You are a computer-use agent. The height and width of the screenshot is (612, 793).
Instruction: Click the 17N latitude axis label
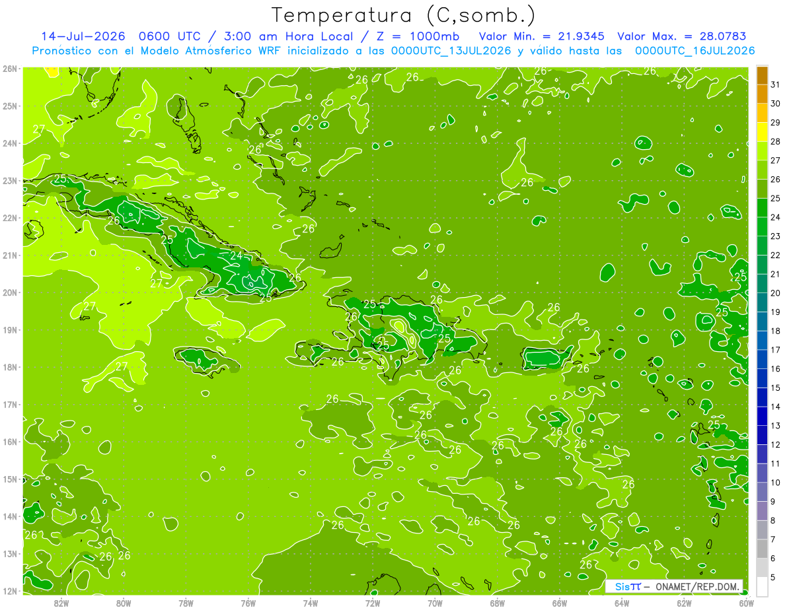pyautogui.click(x=9, y=405)
